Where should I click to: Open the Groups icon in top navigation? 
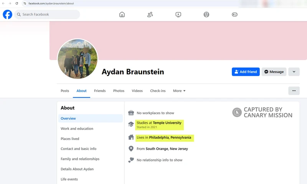click(x=206, y=15)
